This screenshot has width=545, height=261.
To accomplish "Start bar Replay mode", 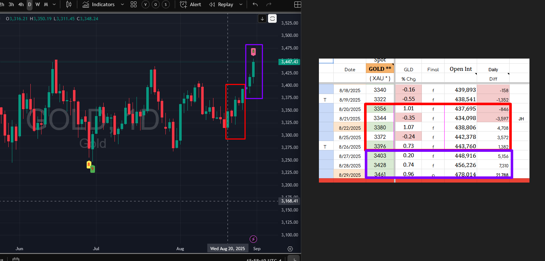I will point(221,5).
